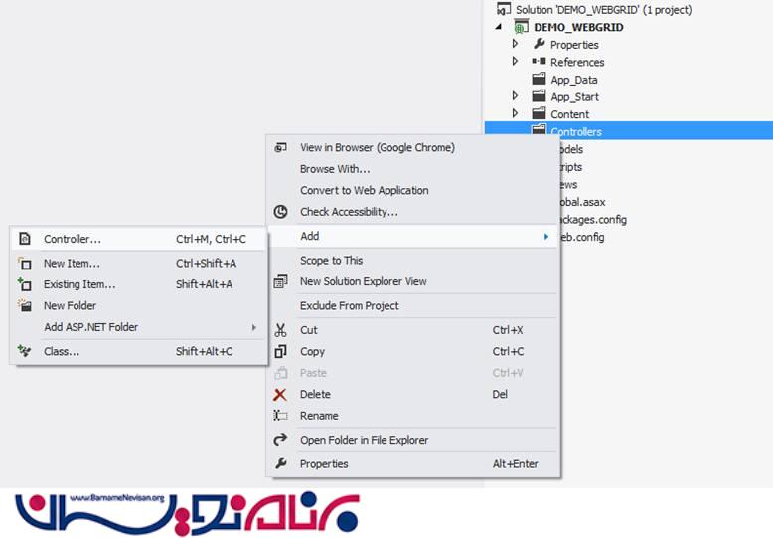
Task: Select Delete from the context menu
Action: [x=412, y=395]
